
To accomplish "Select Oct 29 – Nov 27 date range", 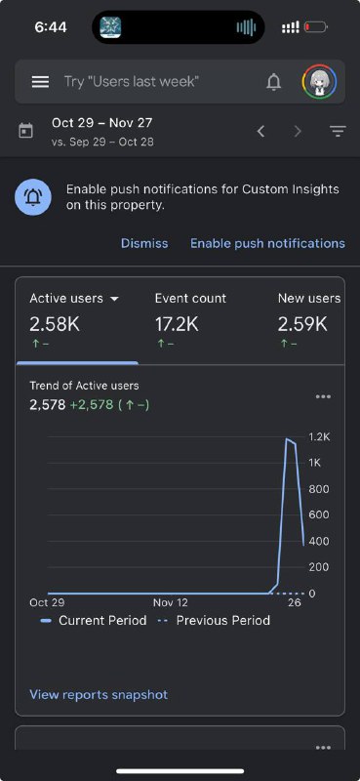I will (x=102, y=123).
